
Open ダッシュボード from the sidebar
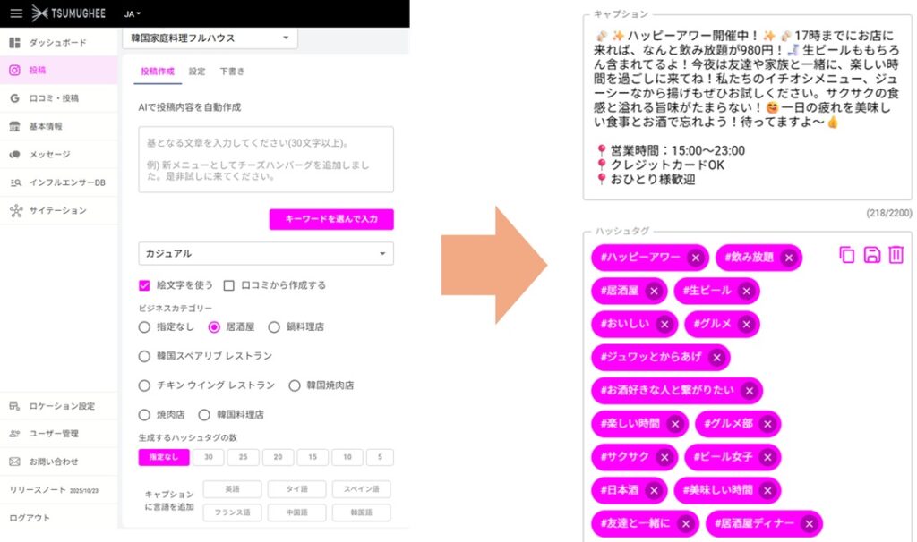(57, 42)
